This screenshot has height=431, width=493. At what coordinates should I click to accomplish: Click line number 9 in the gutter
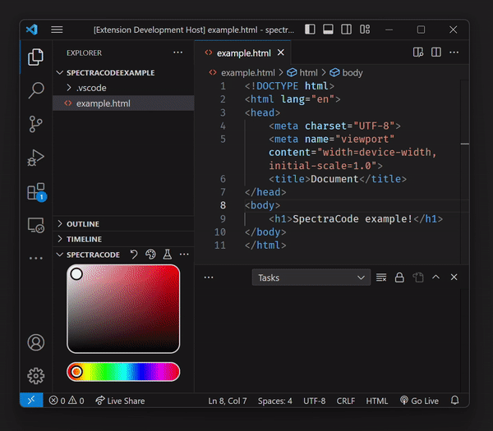[223, 218]
